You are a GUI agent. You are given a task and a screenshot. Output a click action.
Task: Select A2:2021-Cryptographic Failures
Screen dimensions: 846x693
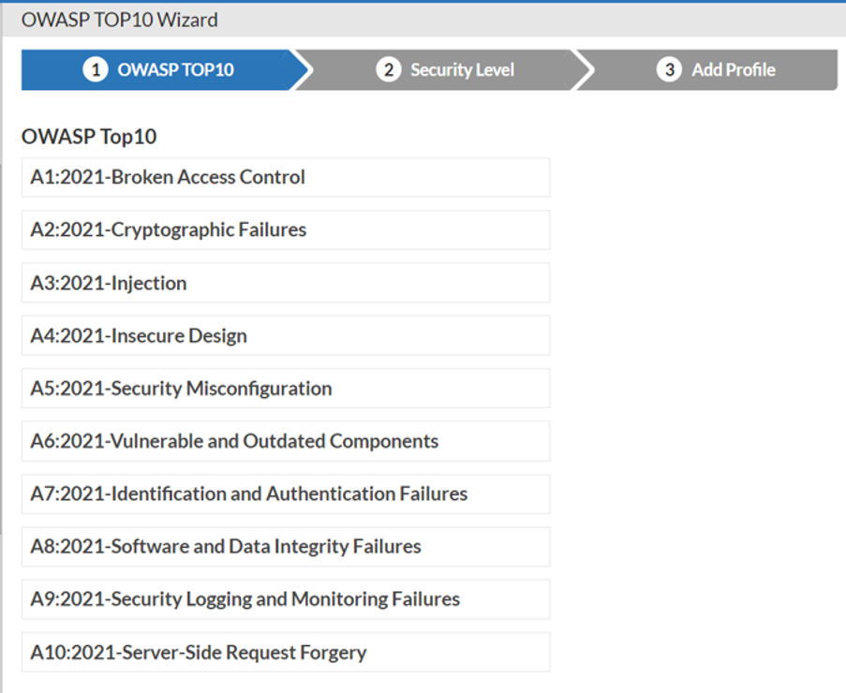(284, 229)
